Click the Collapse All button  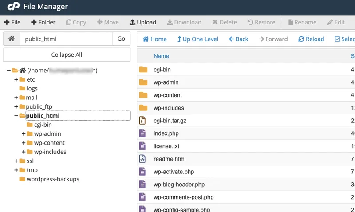tap(67, 55)
